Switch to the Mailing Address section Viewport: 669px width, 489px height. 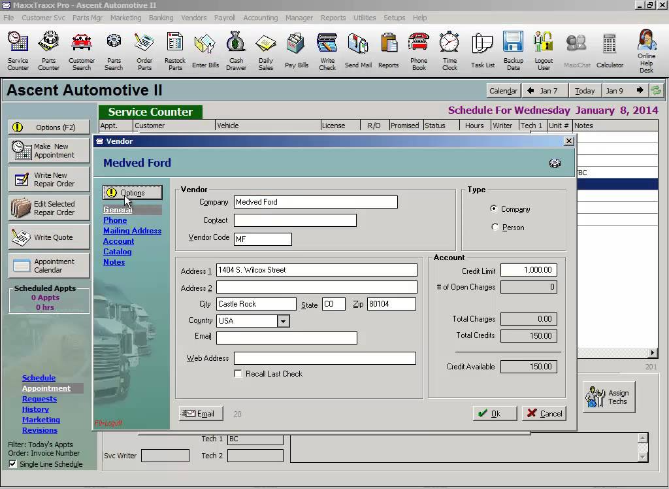pyautogui.click(x=132, y=231)
